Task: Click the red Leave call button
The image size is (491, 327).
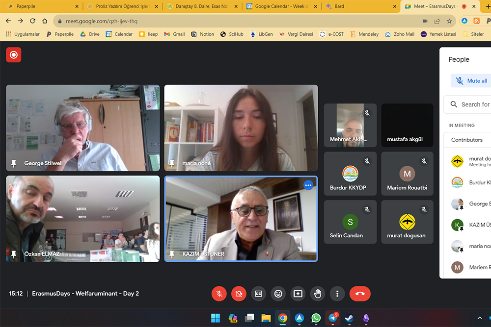Action: (360, 294)
